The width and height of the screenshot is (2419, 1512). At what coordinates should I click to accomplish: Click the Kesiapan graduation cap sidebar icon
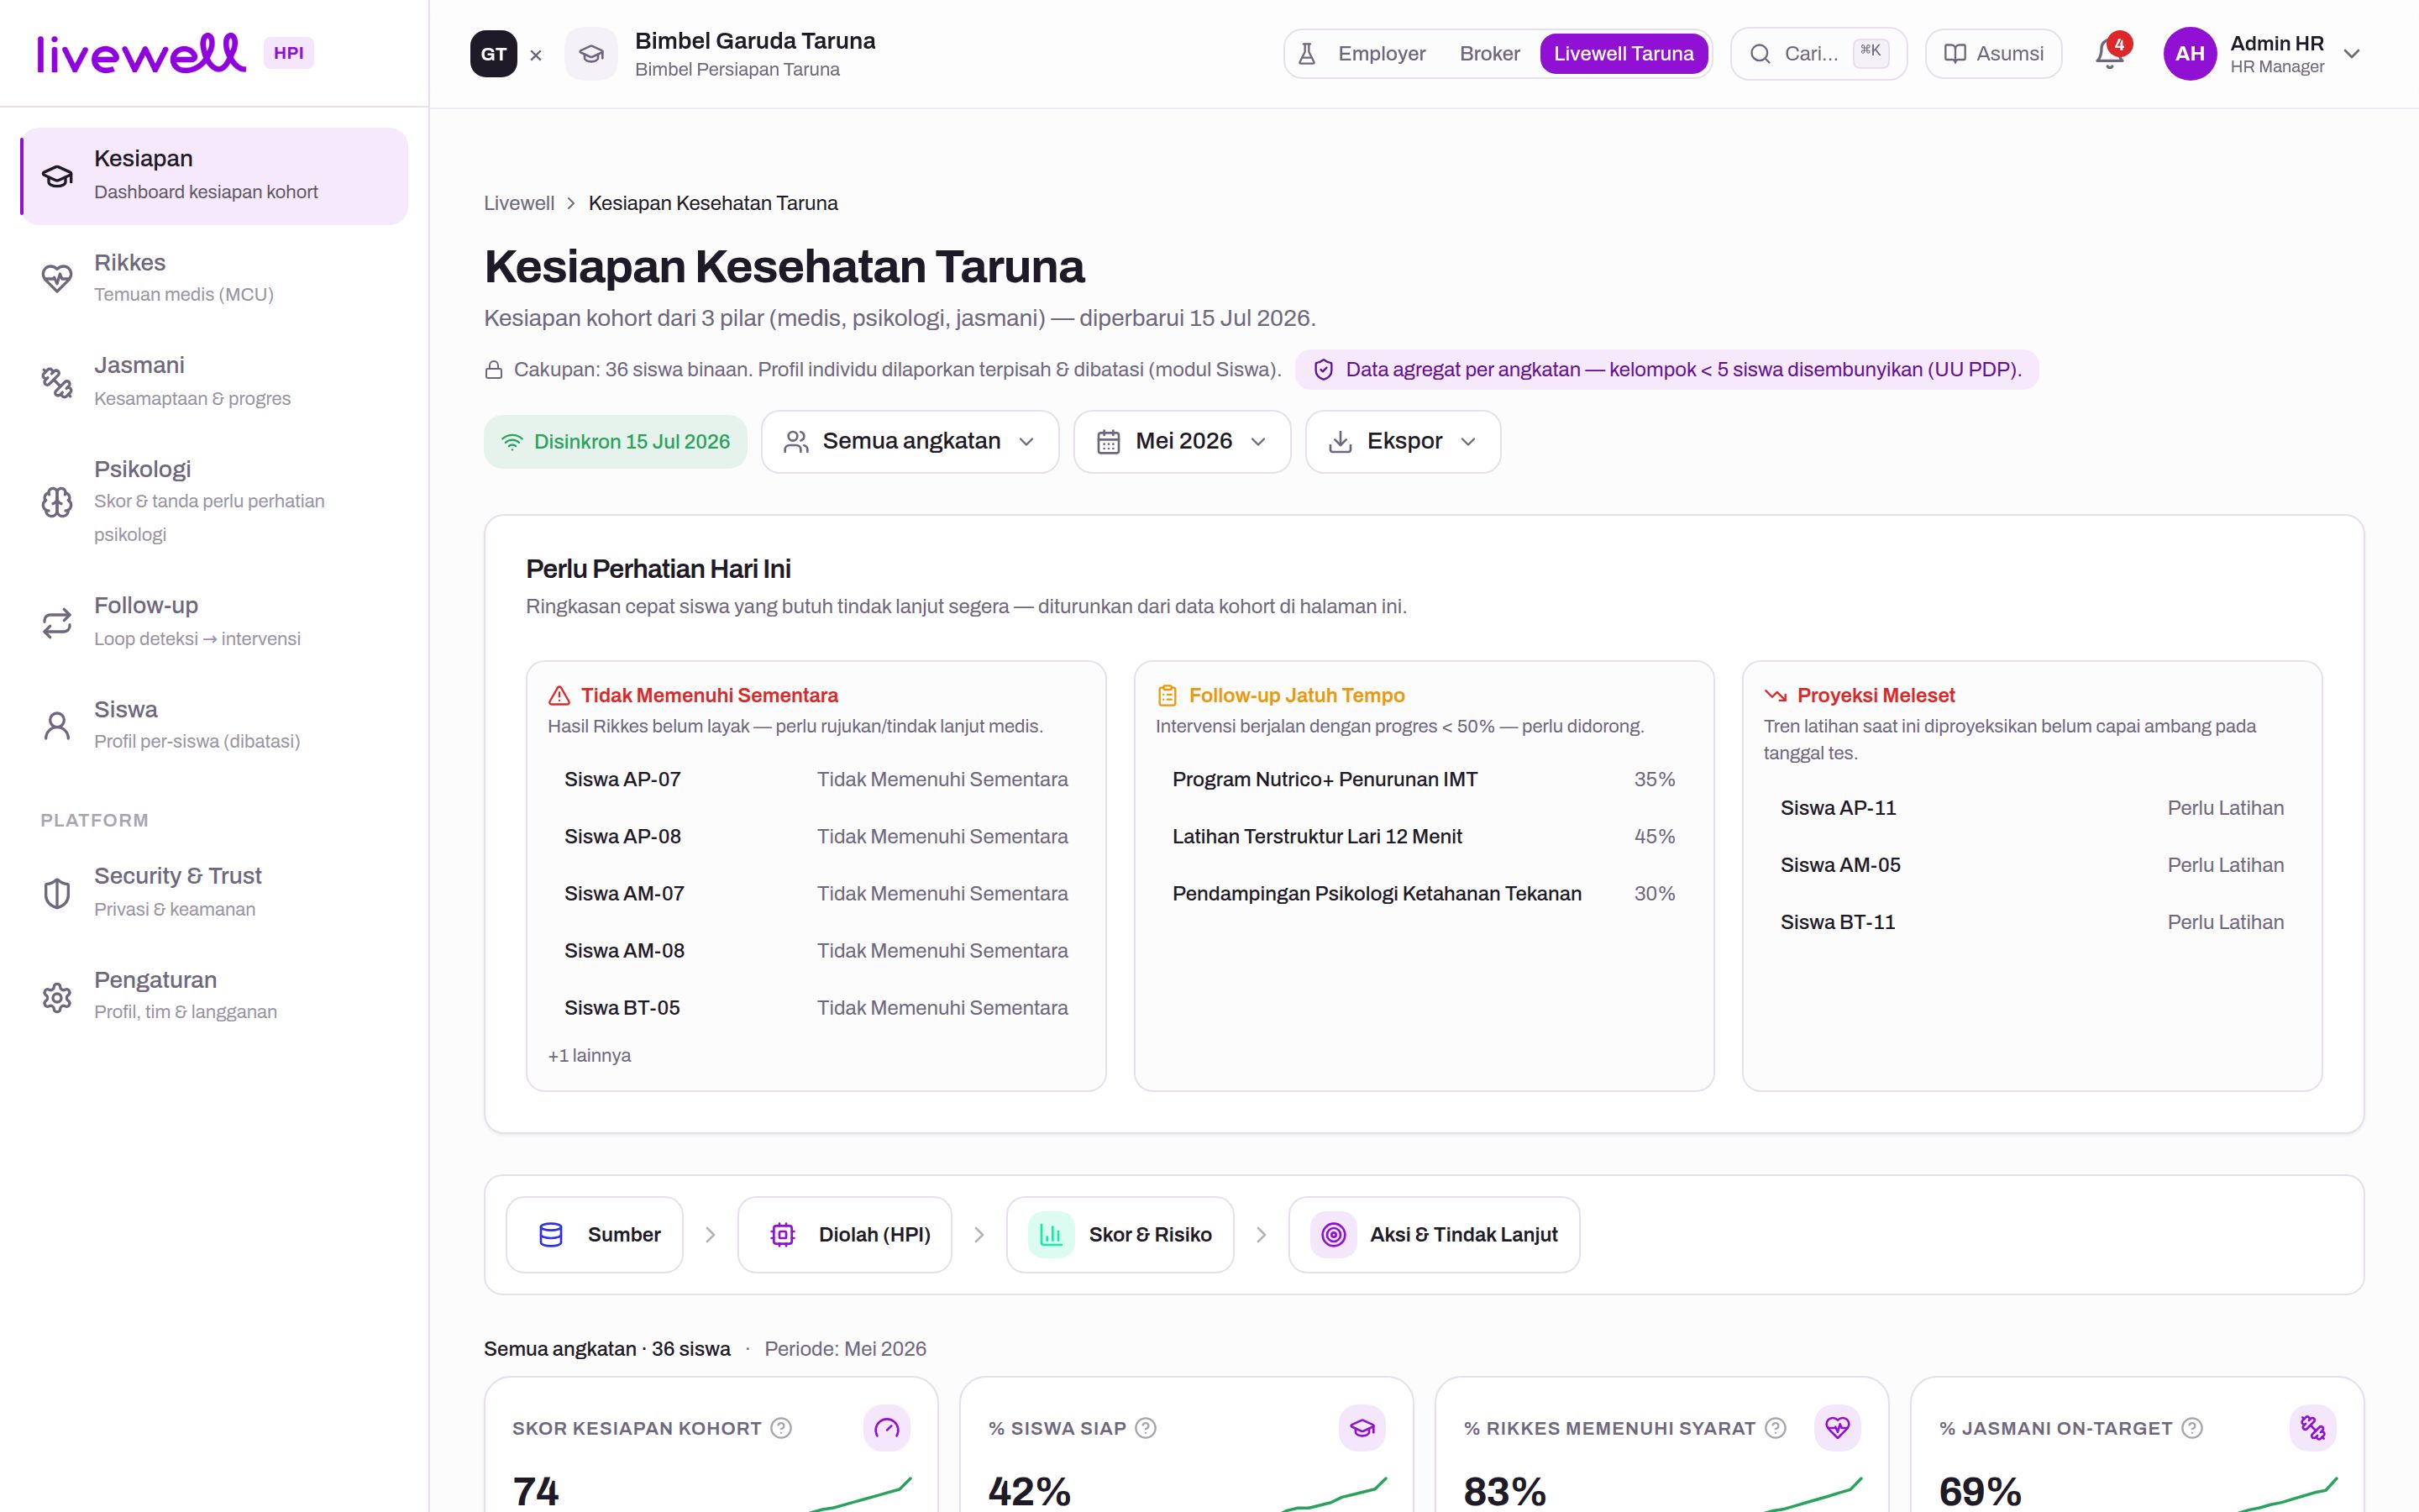(57, 177)
